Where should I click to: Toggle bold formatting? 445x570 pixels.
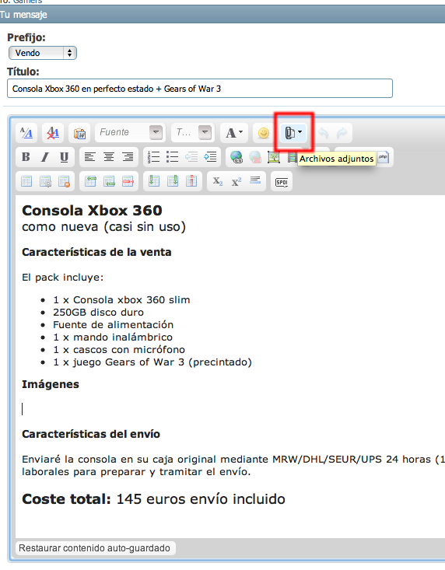[26, 157]
